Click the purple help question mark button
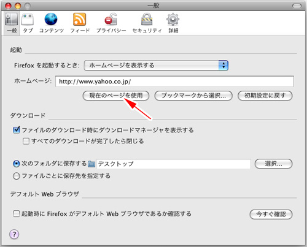Image resolution: width=307 pixels, height=247 pixels. pyautogui.click(x=14, y=234)
